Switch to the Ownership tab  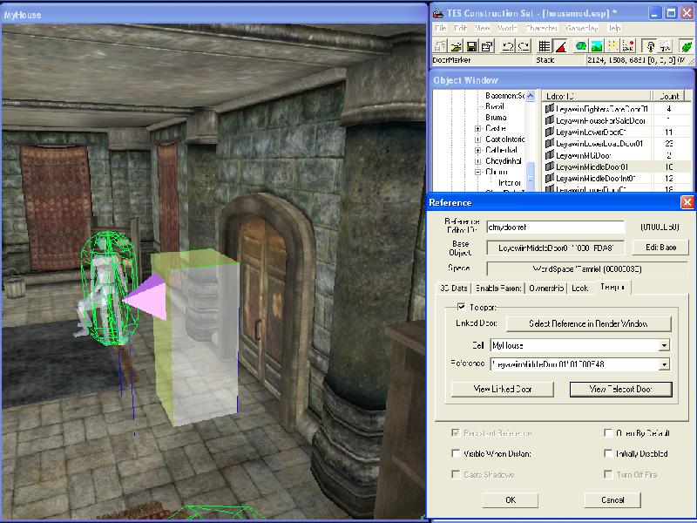point(546,289)
